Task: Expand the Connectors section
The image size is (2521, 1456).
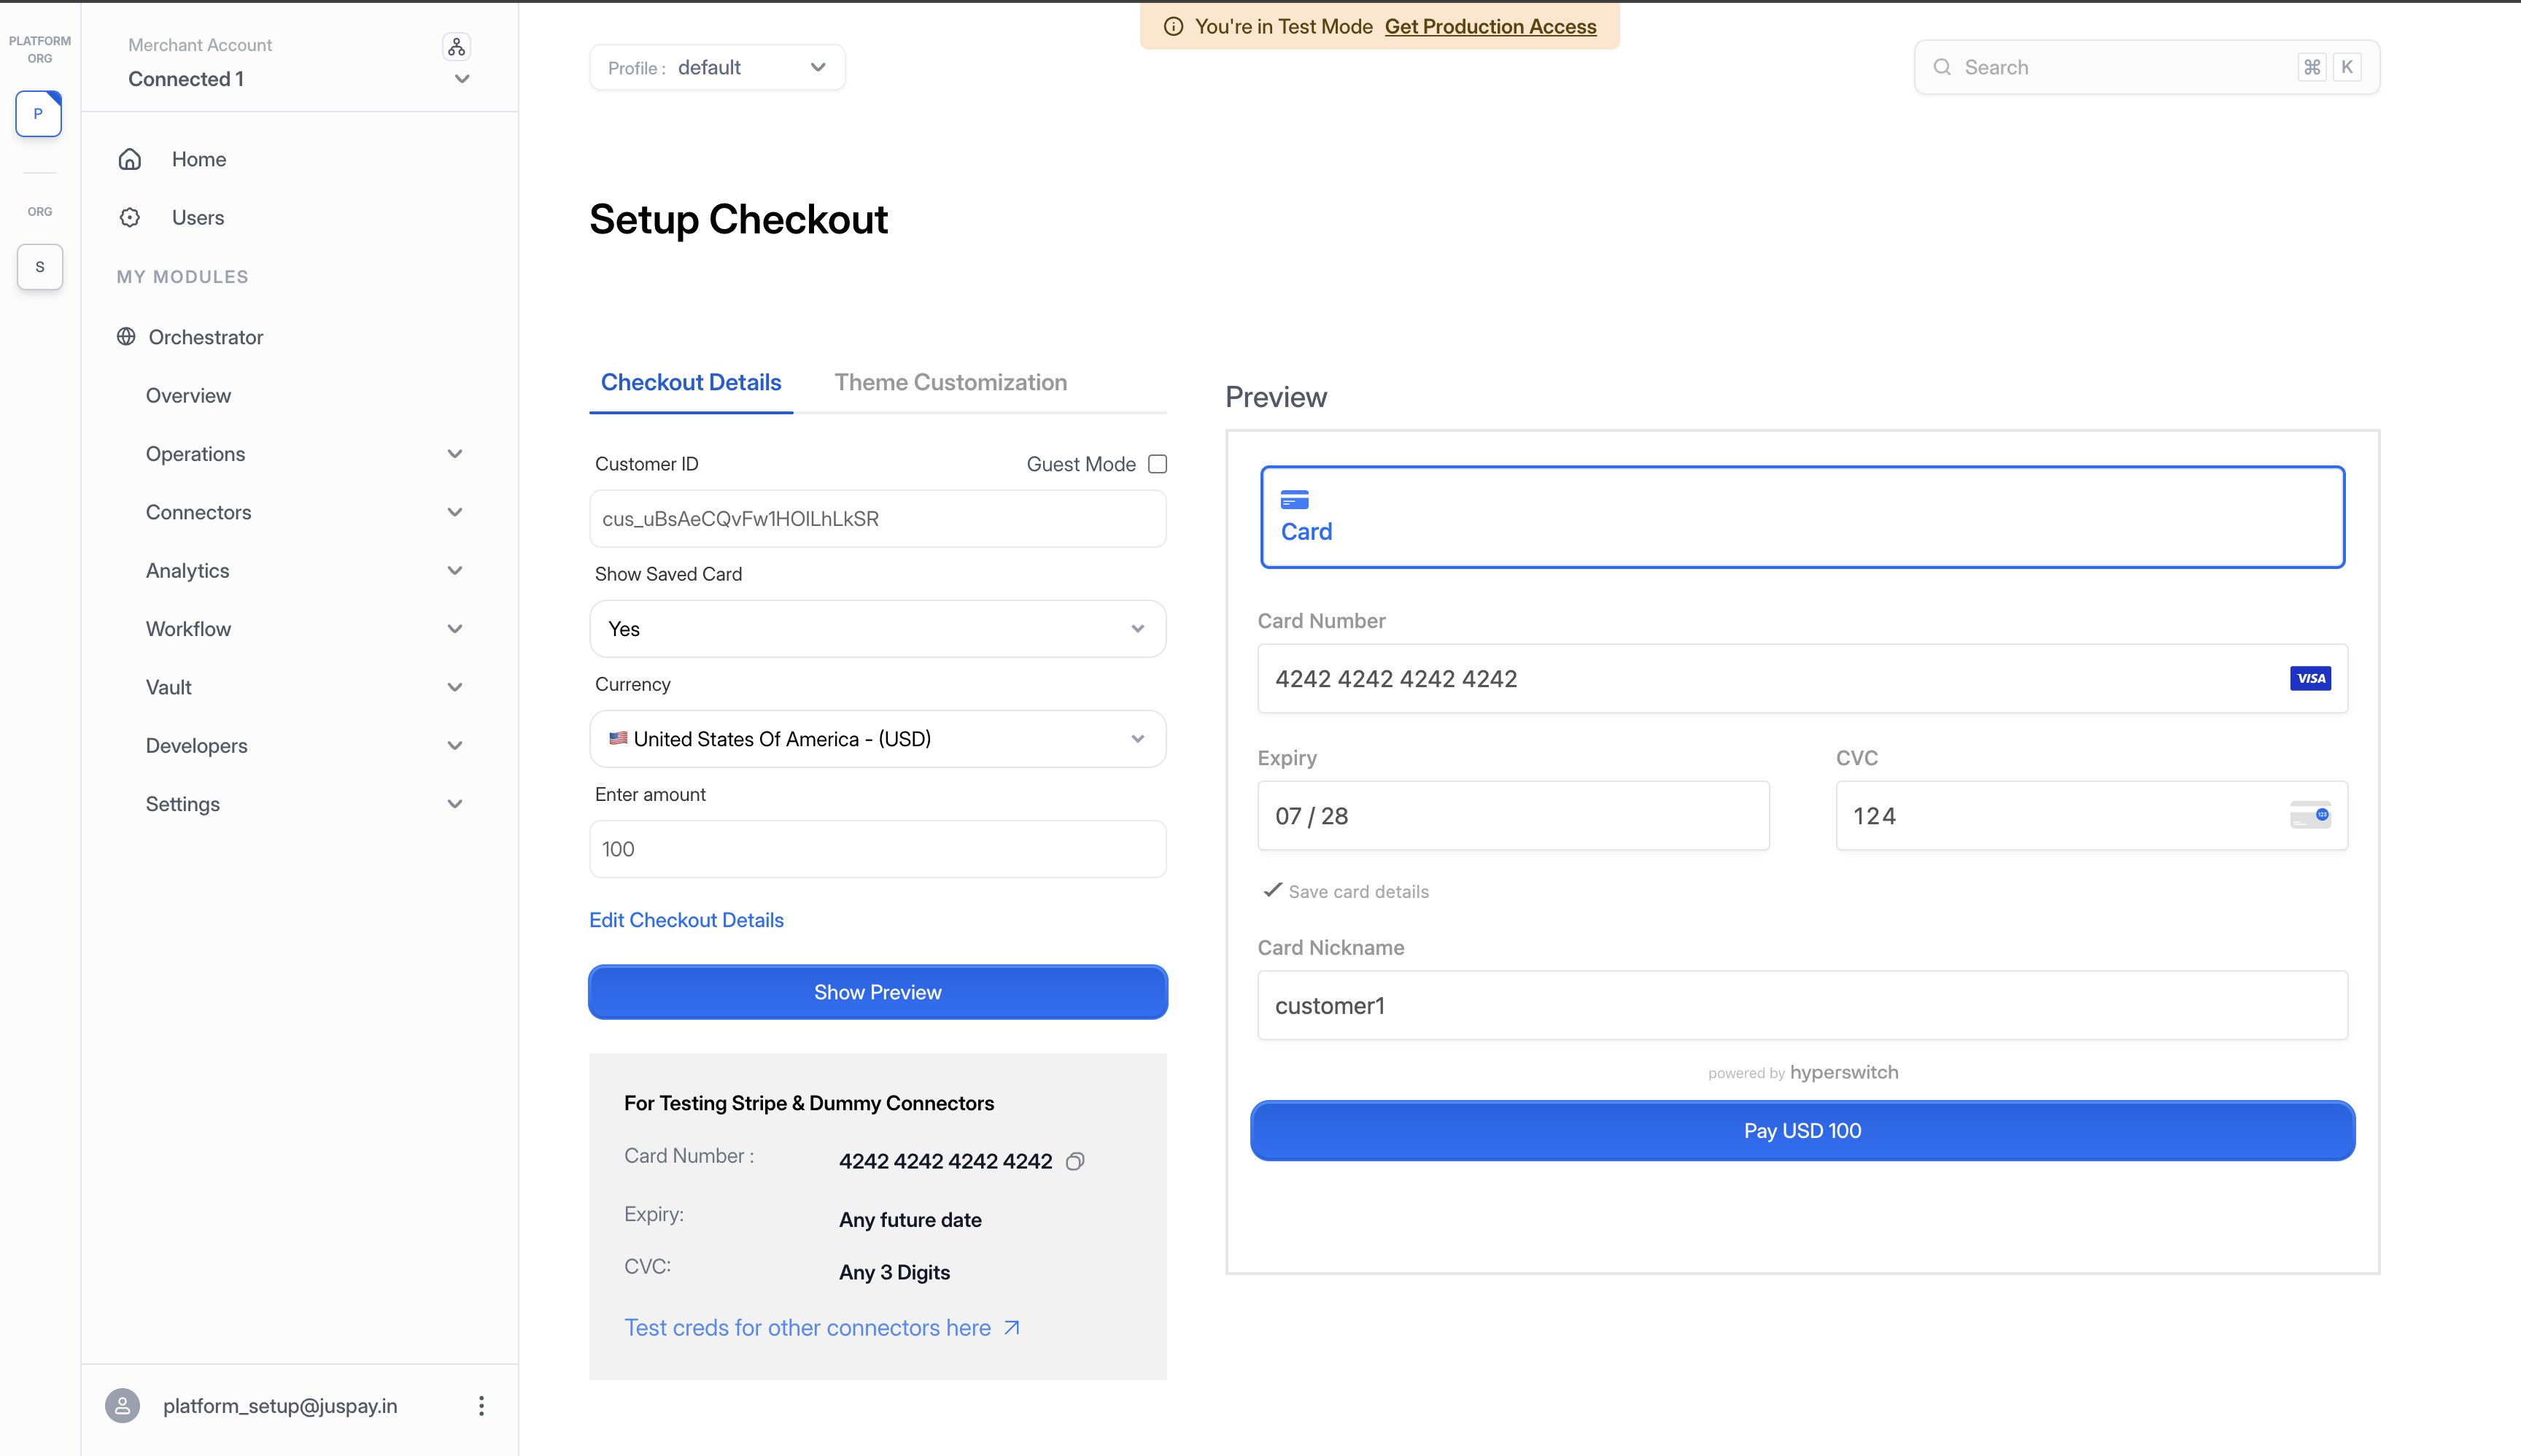Action: pos(454,512)
